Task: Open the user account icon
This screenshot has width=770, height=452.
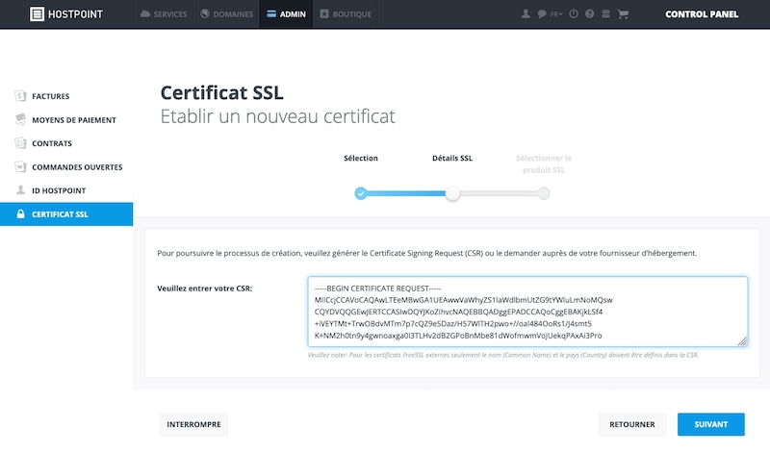Action: click(526, 13)
